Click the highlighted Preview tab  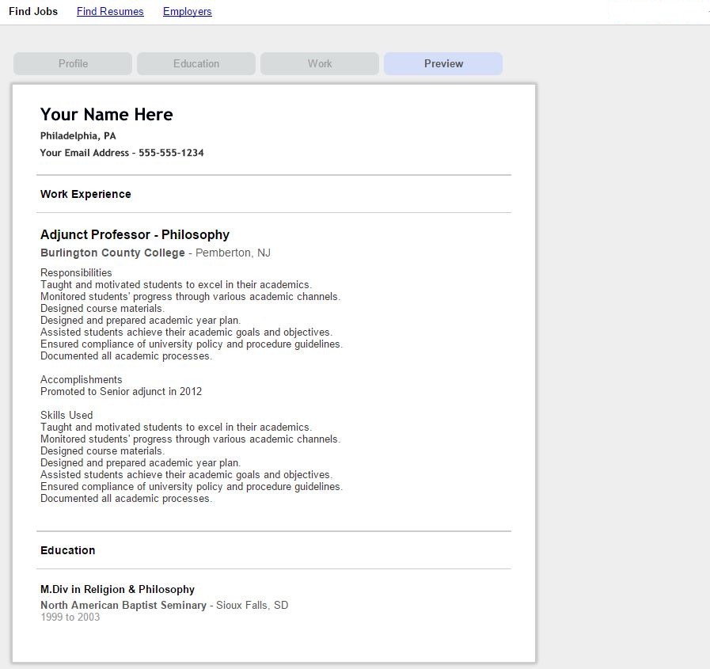point(443,64)
